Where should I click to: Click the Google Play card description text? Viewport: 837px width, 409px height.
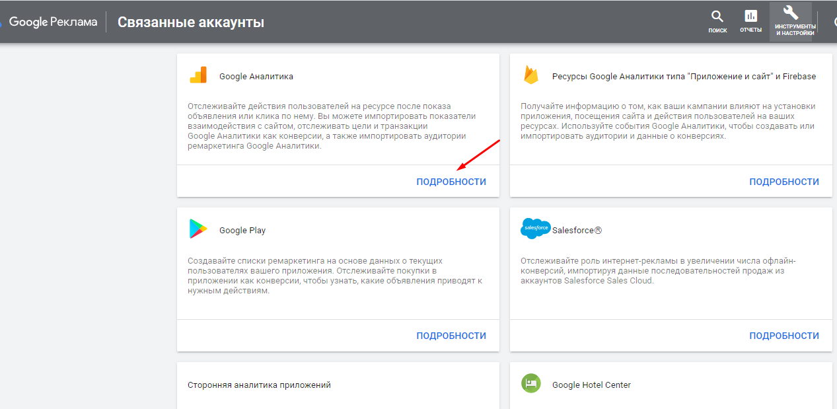coord(335,276)
